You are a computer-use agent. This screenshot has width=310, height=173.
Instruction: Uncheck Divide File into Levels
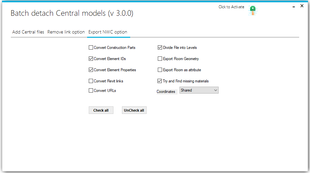coord(160,48)
